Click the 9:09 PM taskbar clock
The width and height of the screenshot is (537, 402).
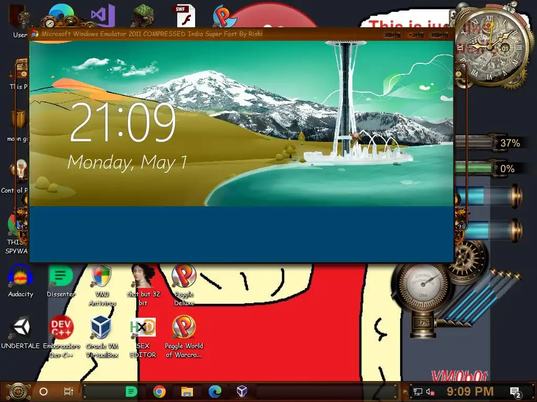tap(470, 392)
